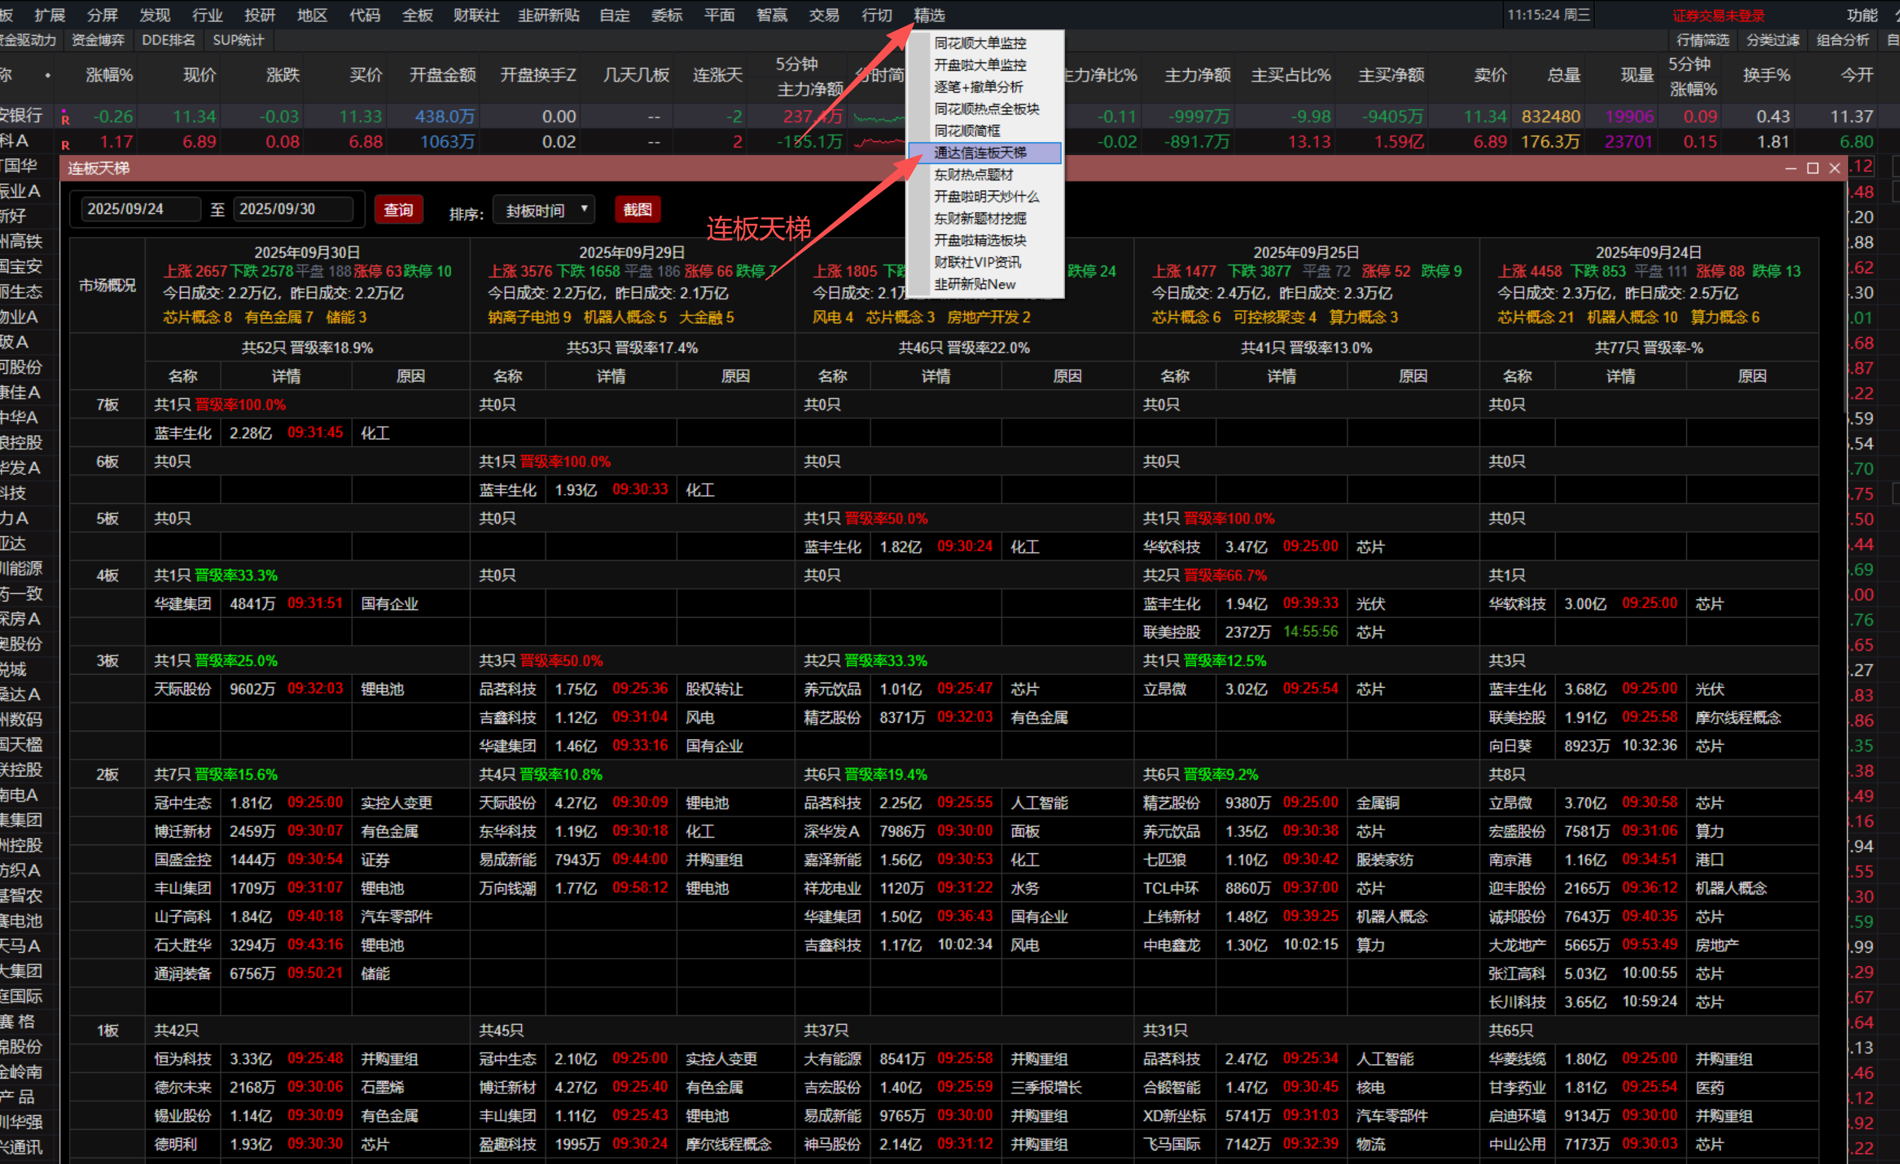Open 开盘啦明天炒什么 menu entry

pyautogui.click(x=987, y=197)
